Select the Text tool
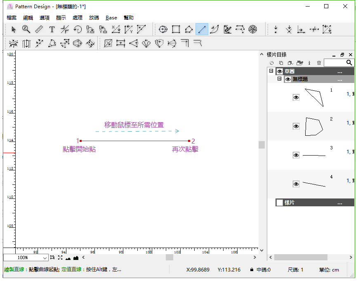The image size is (358, 281). point(52,29)
